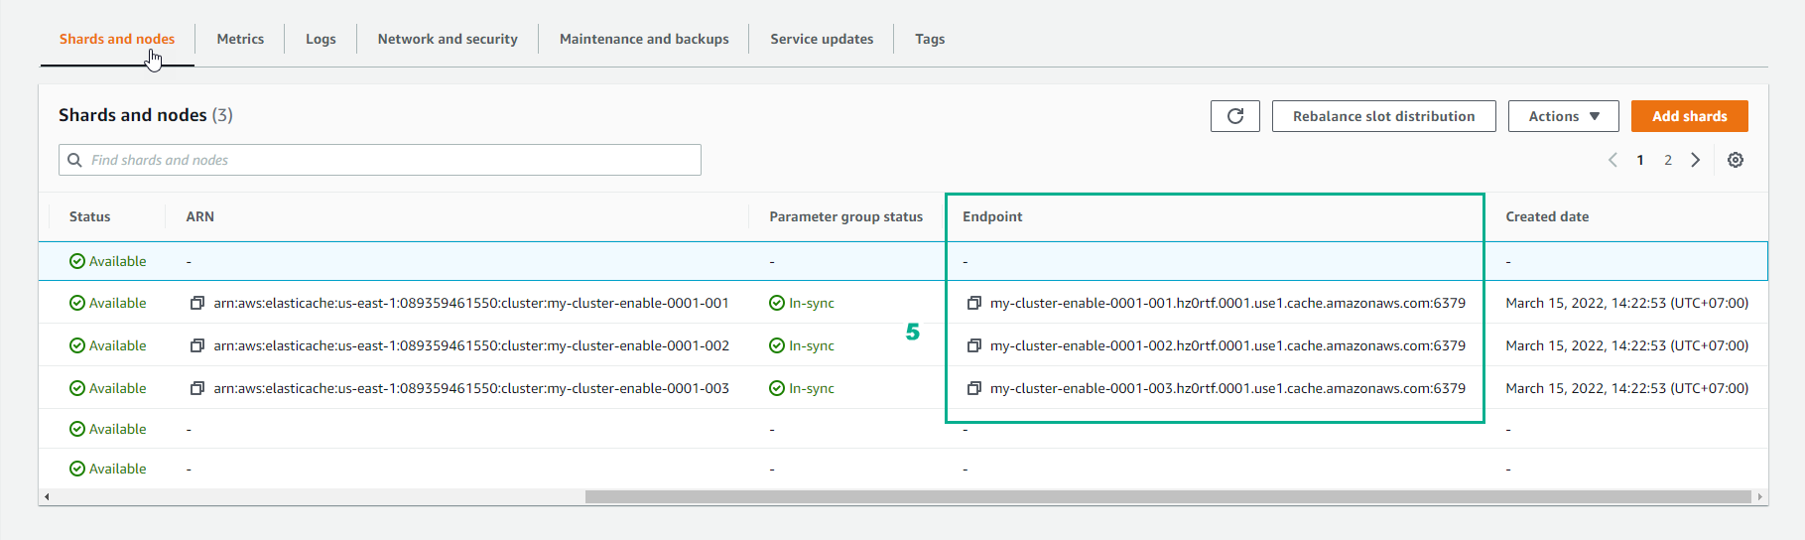Go to next page arrow
Image resolution: width=1805 pixels, height=540 pixels.
coord(1696,160)
